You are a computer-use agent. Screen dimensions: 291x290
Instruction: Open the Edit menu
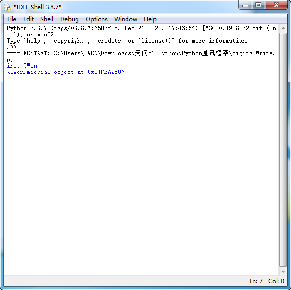coord(28,19)
